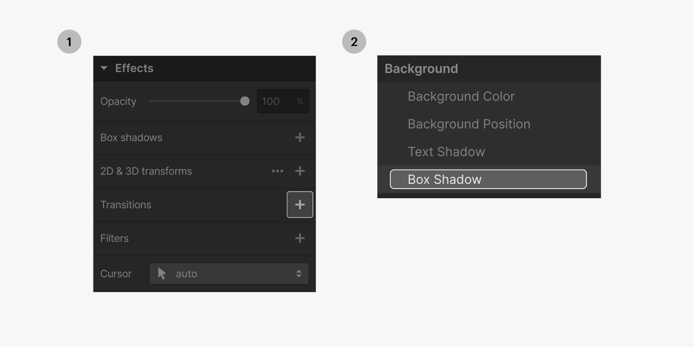Viewport: 694px width, 347px height.
Task: Click the opacity slider handle
Action: pyautogui.click(x=245, y=101)
